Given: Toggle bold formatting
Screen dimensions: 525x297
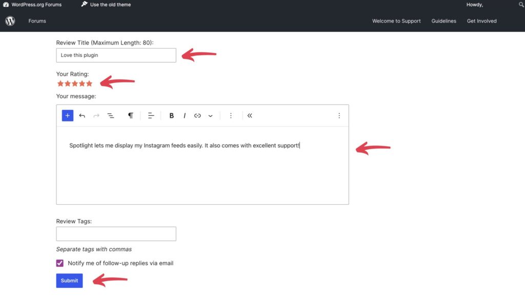Looking at the screenshot, I should (172, 116).
